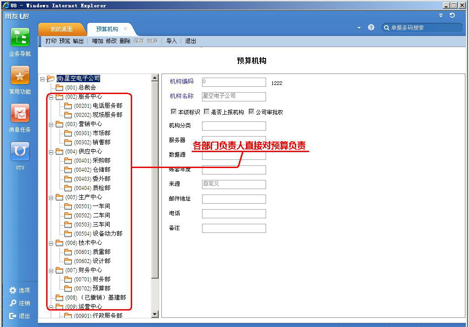Viewport: 469px width, 327px height.
Task: Toggle the 本级标识 checkbox
Action: click(x=174, y=111)
